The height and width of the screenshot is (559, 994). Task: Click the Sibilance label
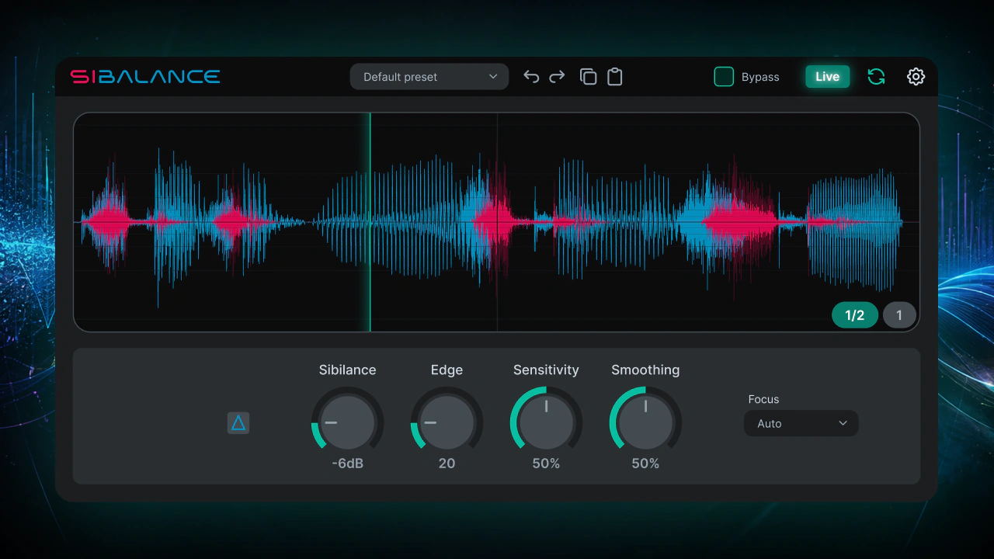tap(347, 370)
